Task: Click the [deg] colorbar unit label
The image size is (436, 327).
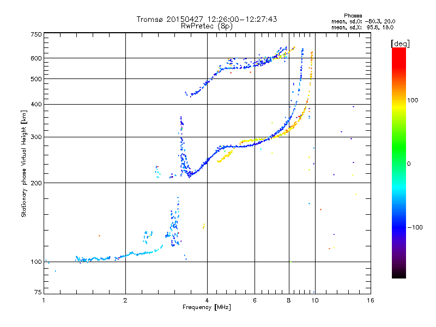Action: pos(400,44)
